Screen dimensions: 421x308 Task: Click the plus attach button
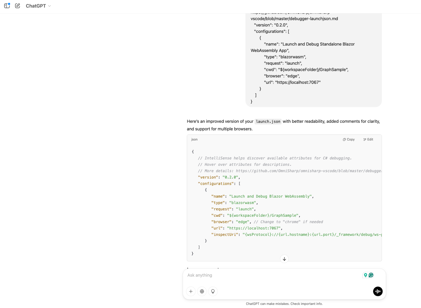pos(191,291)
